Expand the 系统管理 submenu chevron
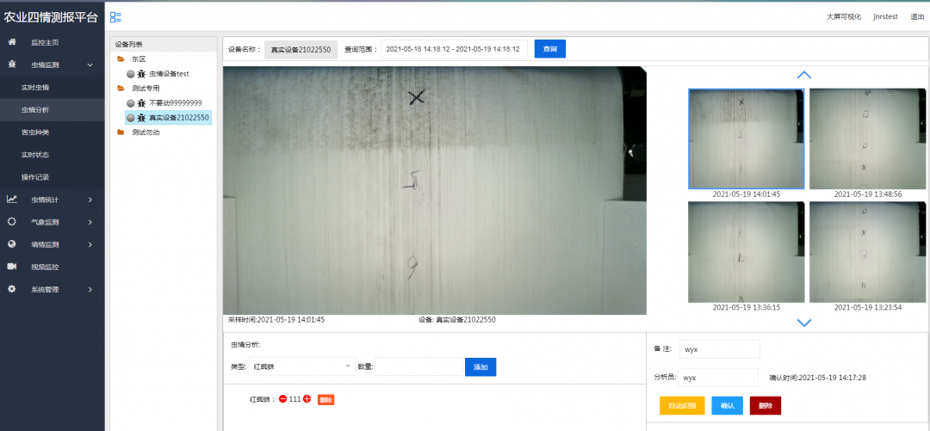The image size is (930, 431). pyautogui.click(x=90, y=289)
